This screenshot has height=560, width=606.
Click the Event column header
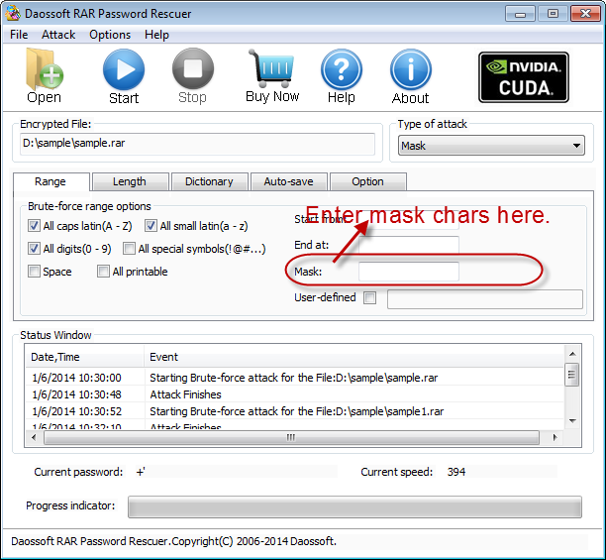(x=354, y=357)
